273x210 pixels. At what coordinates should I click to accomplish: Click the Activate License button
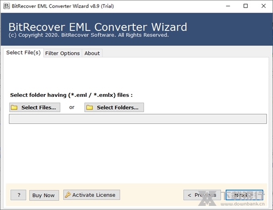click(x=91, y=195)
